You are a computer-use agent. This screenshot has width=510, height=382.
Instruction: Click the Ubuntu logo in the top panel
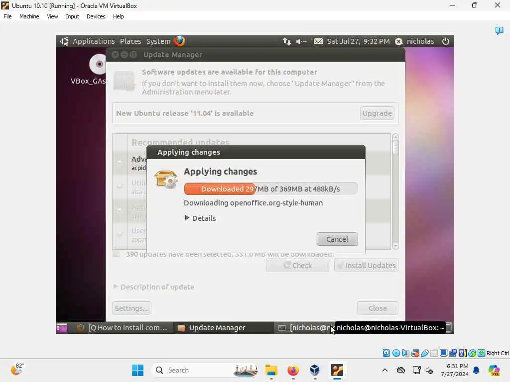pyautogui.click(x=64, y=41)
